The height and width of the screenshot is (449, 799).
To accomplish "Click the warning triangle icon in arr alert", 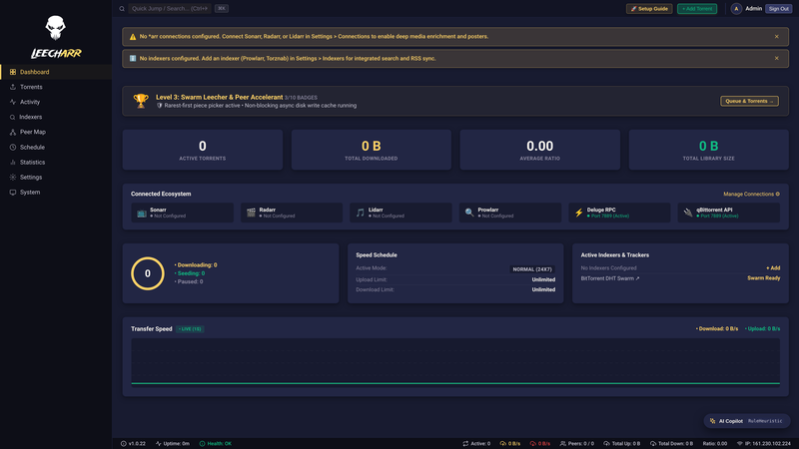I will coord(133,37).
